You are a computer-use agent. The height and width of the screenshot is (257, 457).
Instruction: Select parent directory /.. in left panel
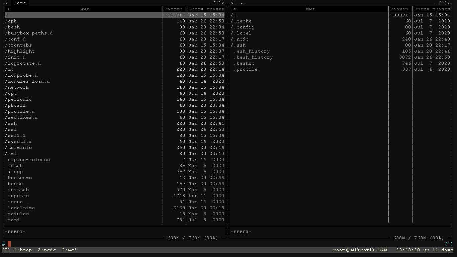(x=115, y=15)
